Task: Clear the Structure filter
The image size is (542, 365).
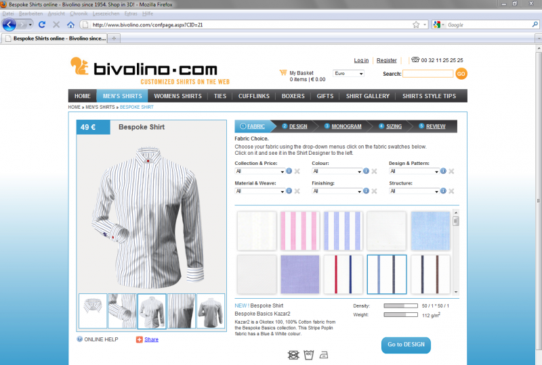Action: click(451, 191)
